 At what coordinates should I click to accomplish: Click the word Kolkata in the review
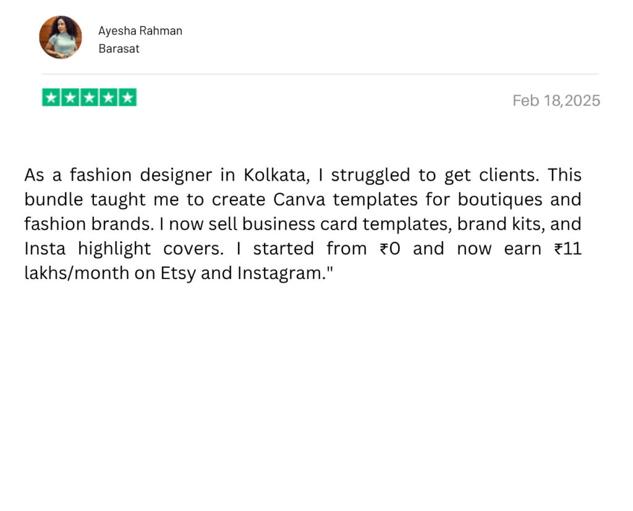(276, 175)
